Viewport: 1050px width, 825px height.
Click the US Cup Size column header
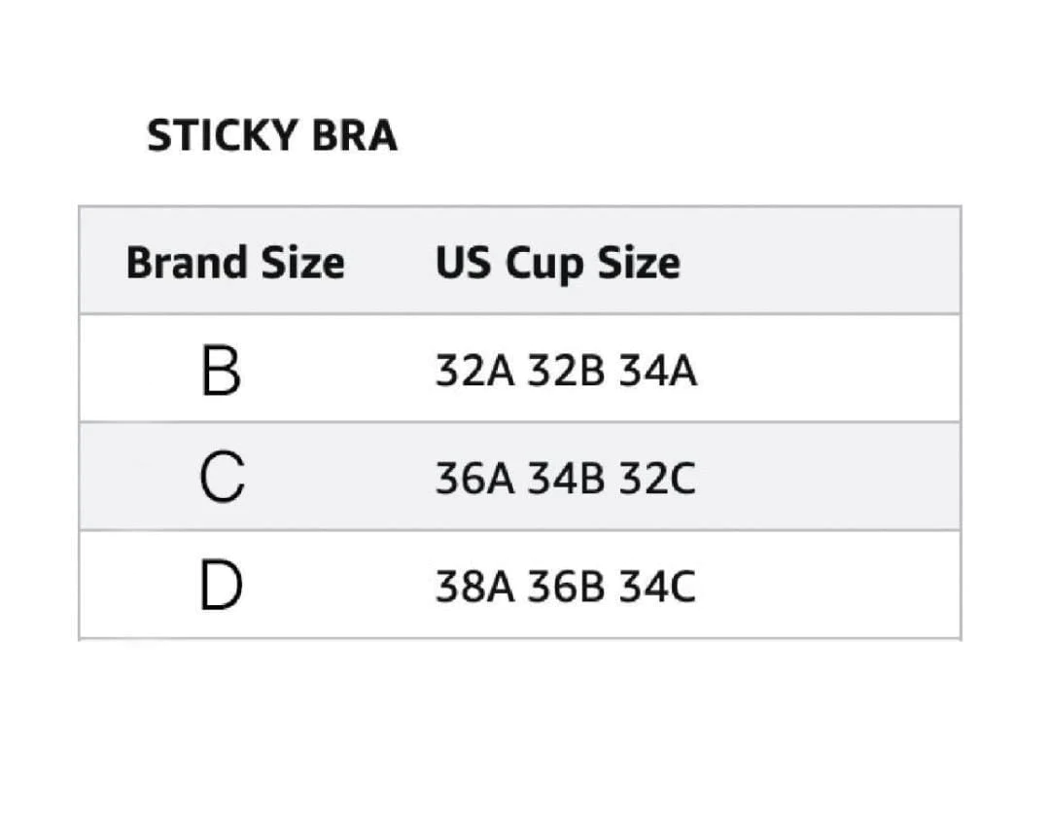coord(557,264)
